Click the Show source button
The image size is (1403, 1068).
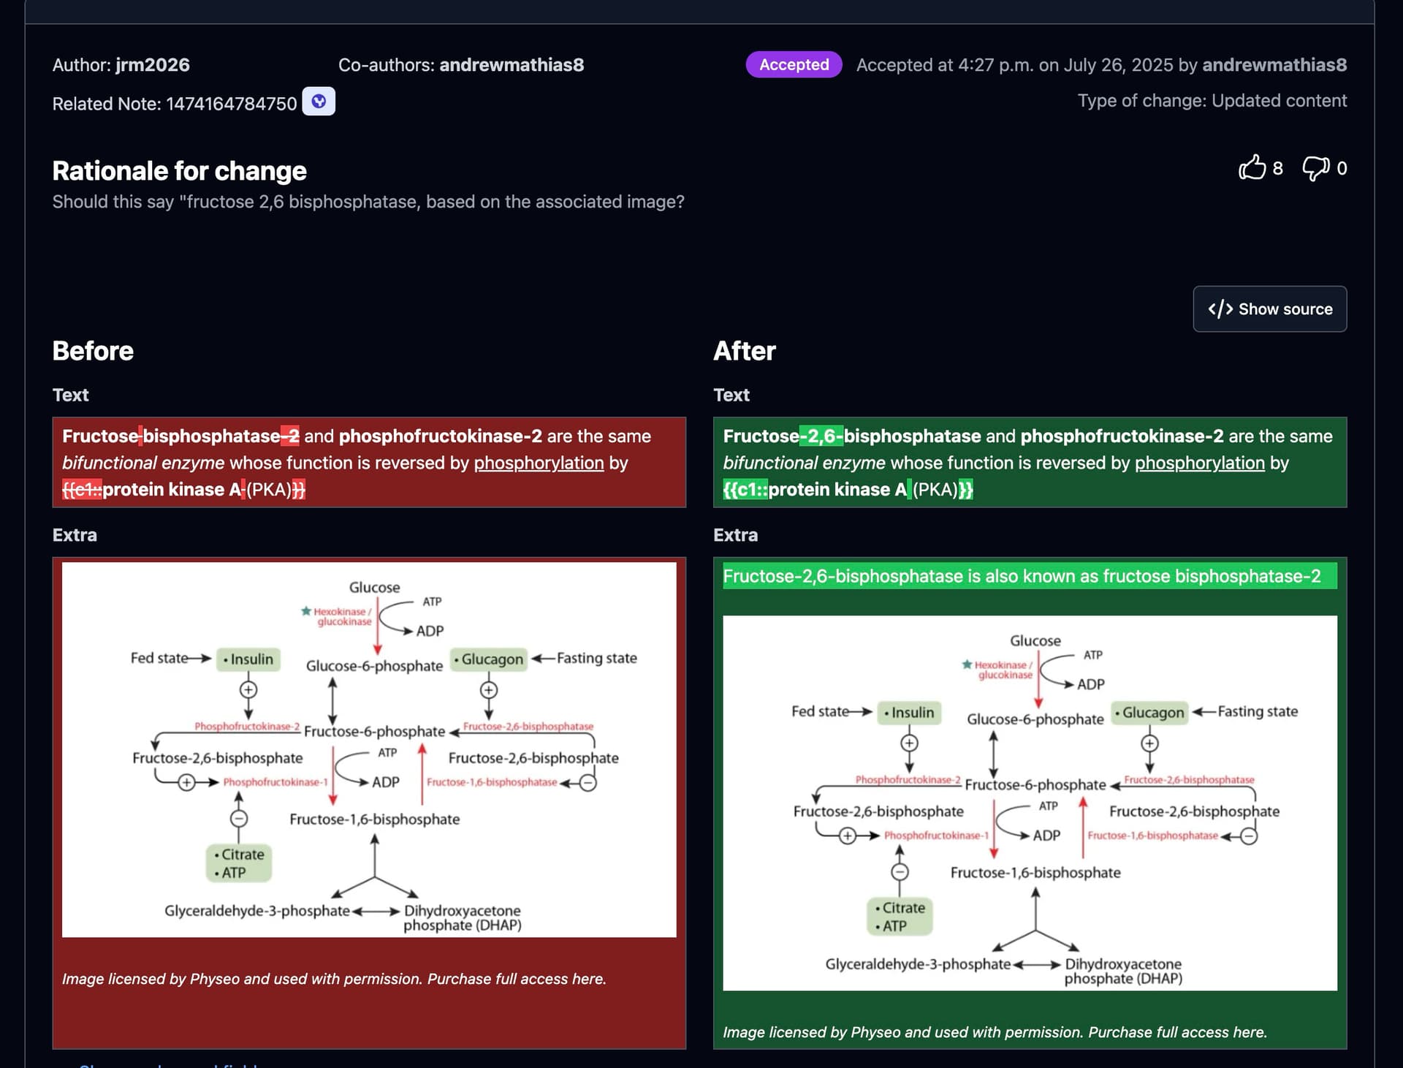coord(1269,309)
